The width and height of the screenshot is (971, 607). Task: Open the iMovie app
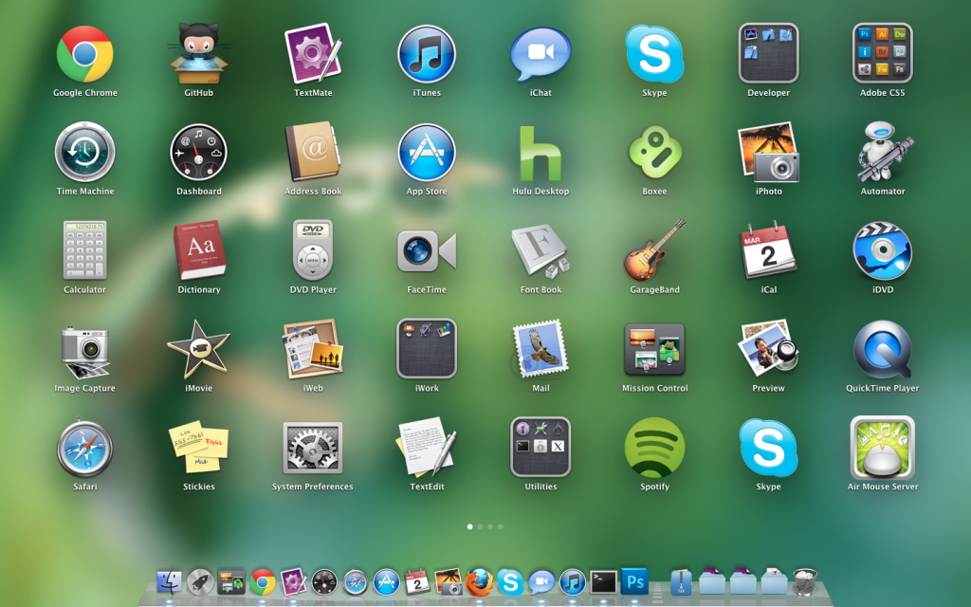(x=198, y=350)
